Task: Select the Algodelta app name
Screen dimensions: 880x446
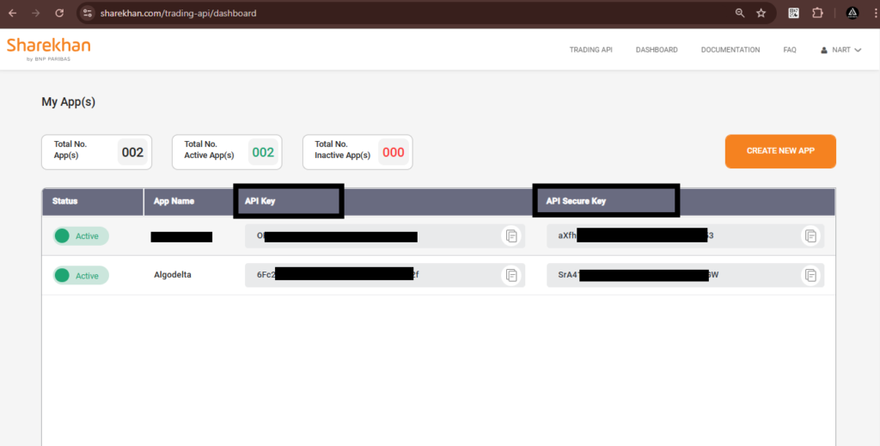Action: click(172, 275)
